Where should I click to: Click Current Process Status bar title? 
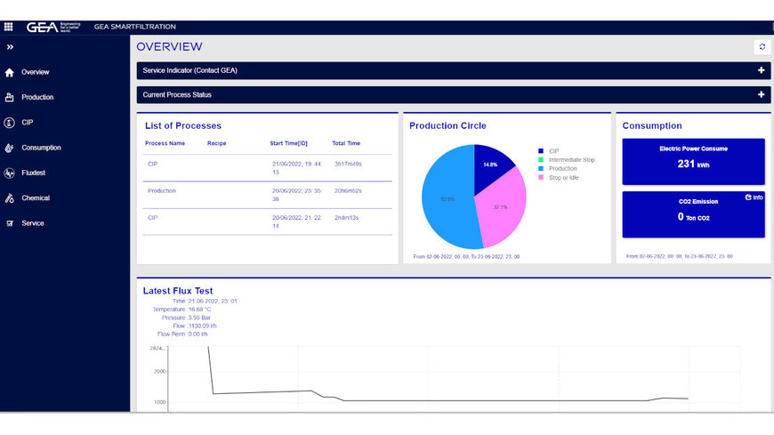click(x=177, y=95)
